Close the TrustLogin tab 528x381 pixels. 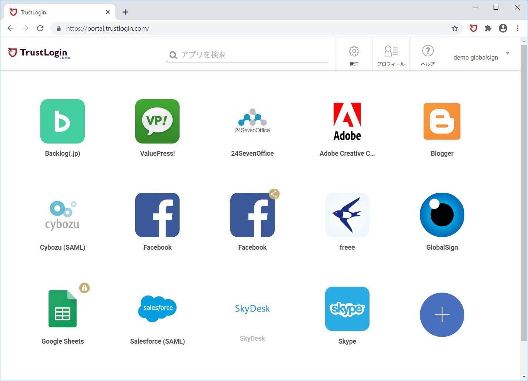coord(108,12)
